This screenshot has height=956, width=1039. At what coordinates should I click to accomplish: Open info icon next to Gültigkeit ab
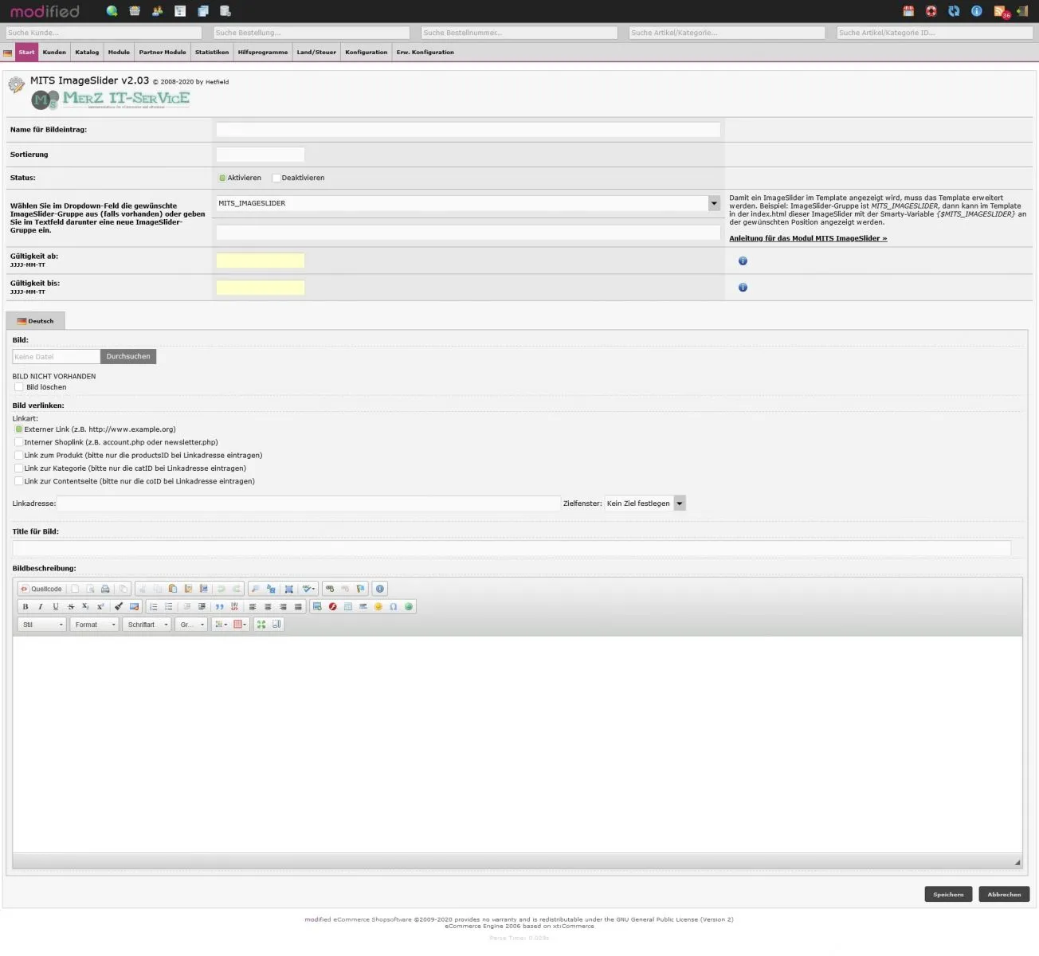[x=743, y=261]
